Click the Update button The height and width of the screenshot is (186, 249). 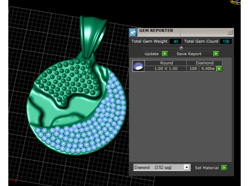click(x=151, y=54)
